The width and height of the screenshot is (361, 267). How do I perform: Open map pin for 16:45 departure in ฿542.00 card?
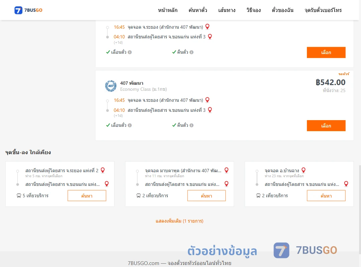tap(208, 100)
